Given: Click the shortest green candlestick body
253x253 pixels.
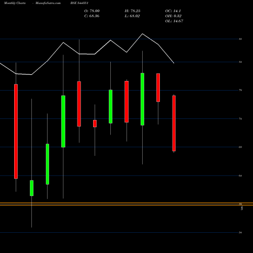Looking at the screenshot, I should 31,188.
